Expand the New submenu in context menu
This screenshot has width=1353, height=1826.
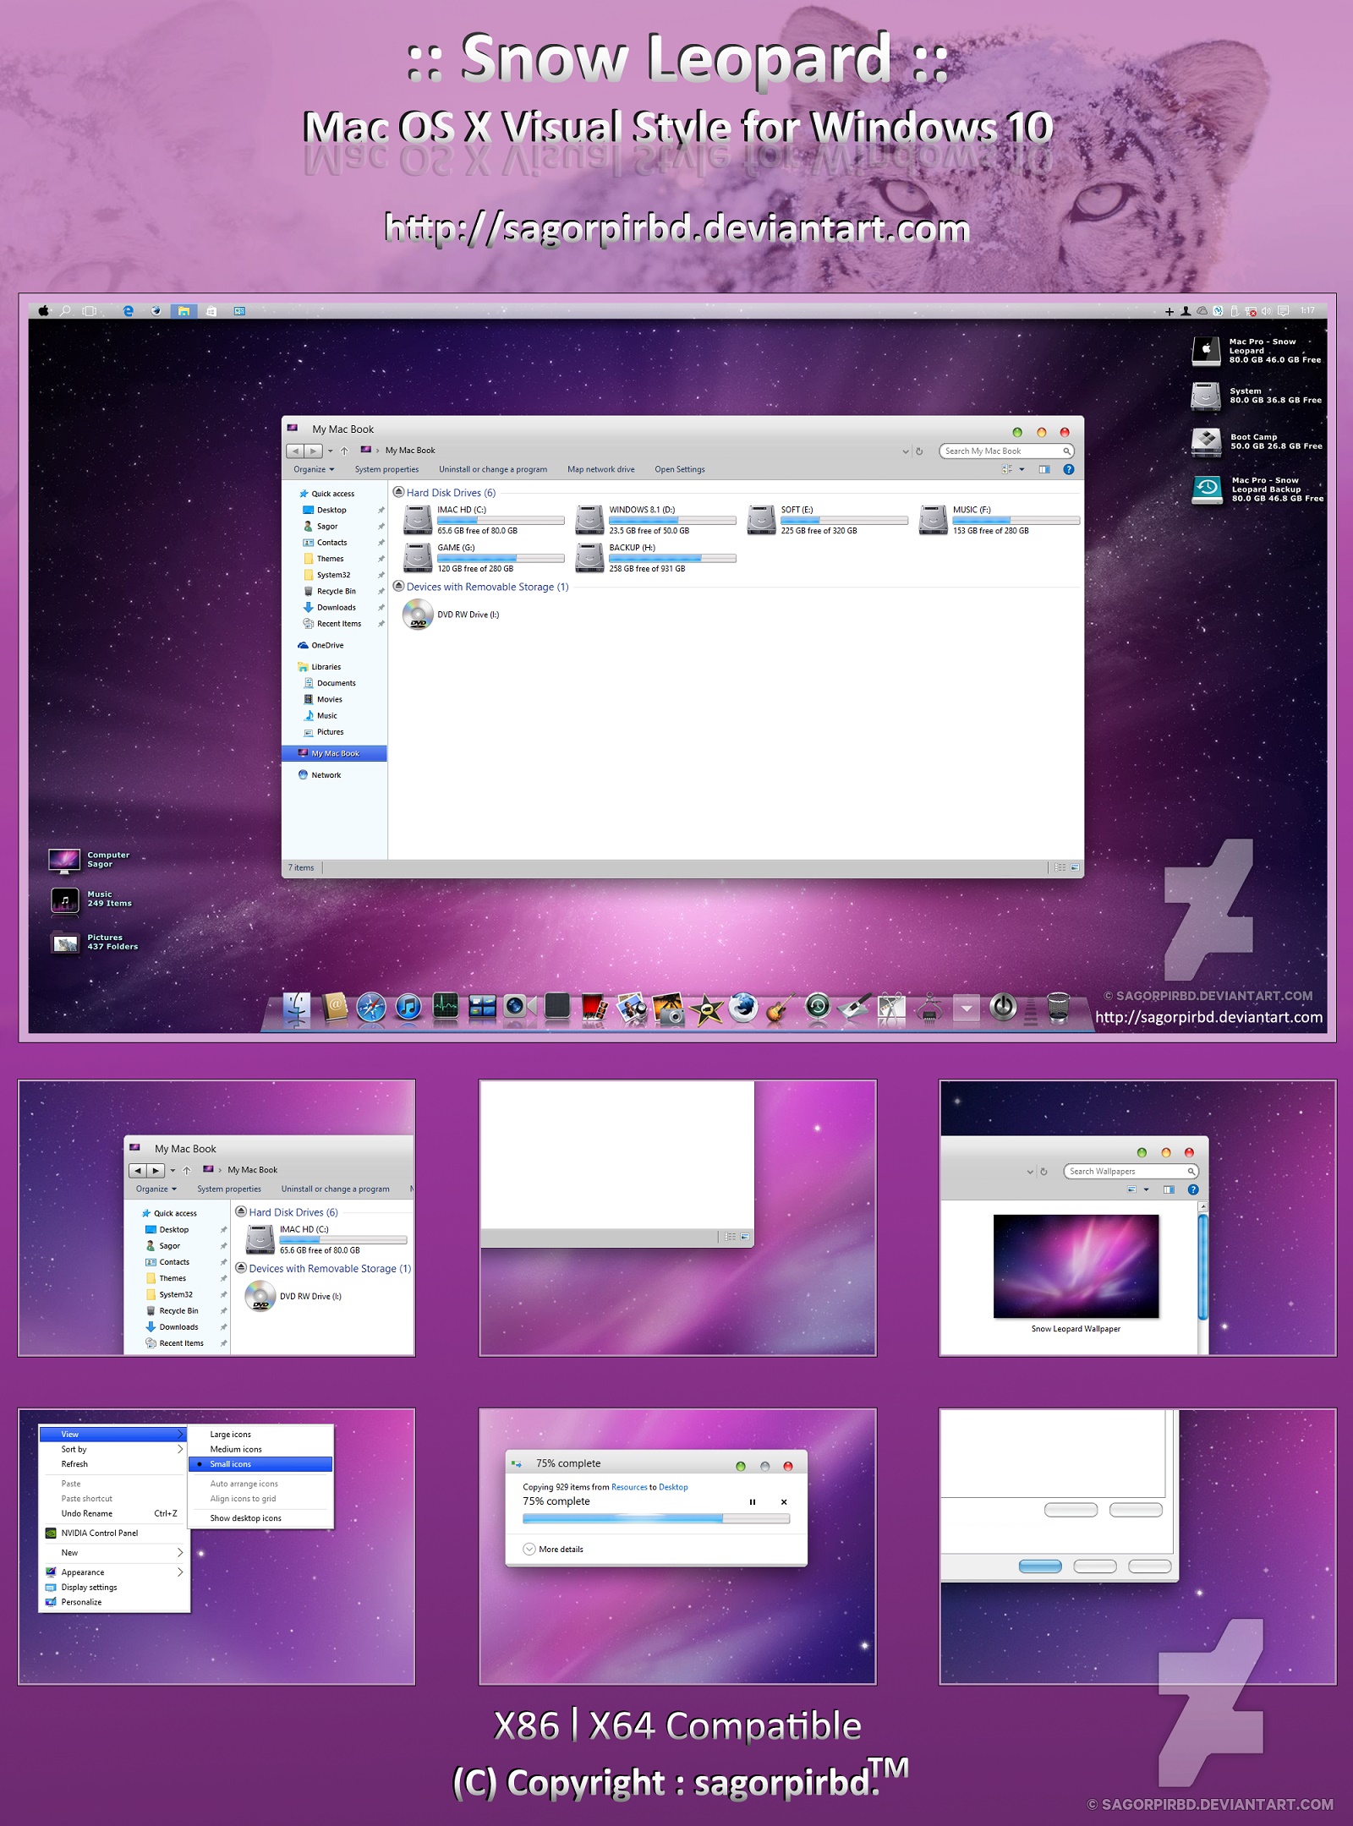pyautogui.click(x=114, y=1552)
